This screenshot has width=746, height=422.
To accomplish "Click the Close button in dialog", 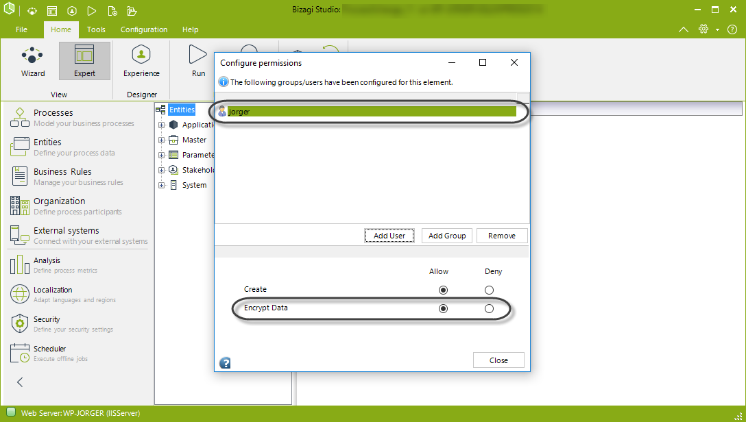I will pos(498,360).
